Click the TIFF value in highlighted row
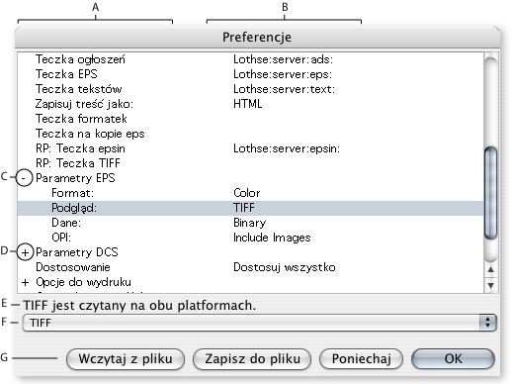512x384 pixels. click(244, 208)
